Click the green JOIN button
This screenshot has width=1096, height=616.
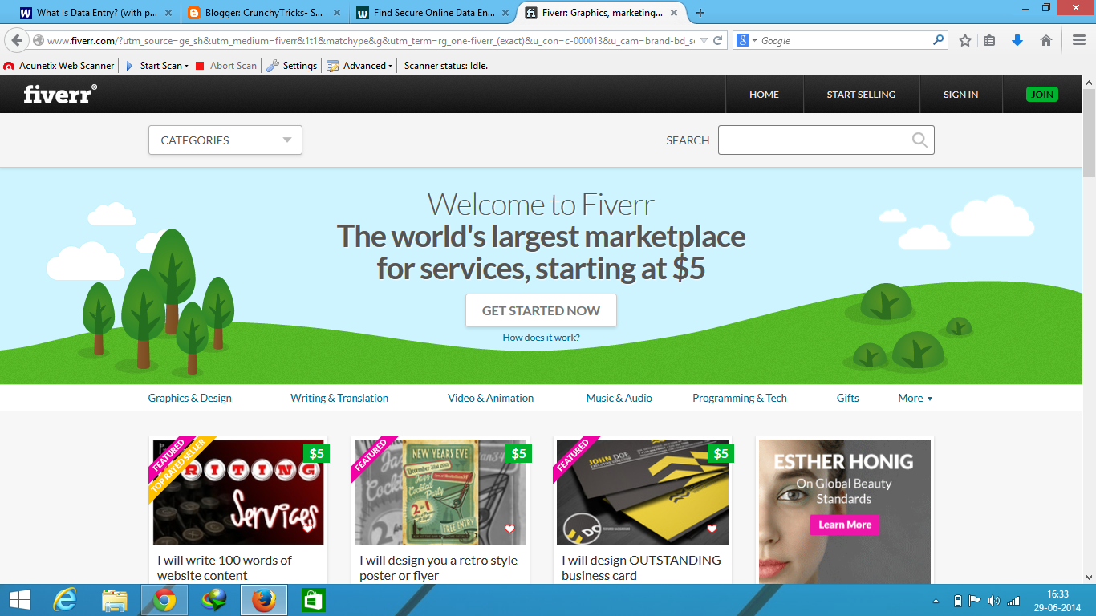coord(1042,95)
